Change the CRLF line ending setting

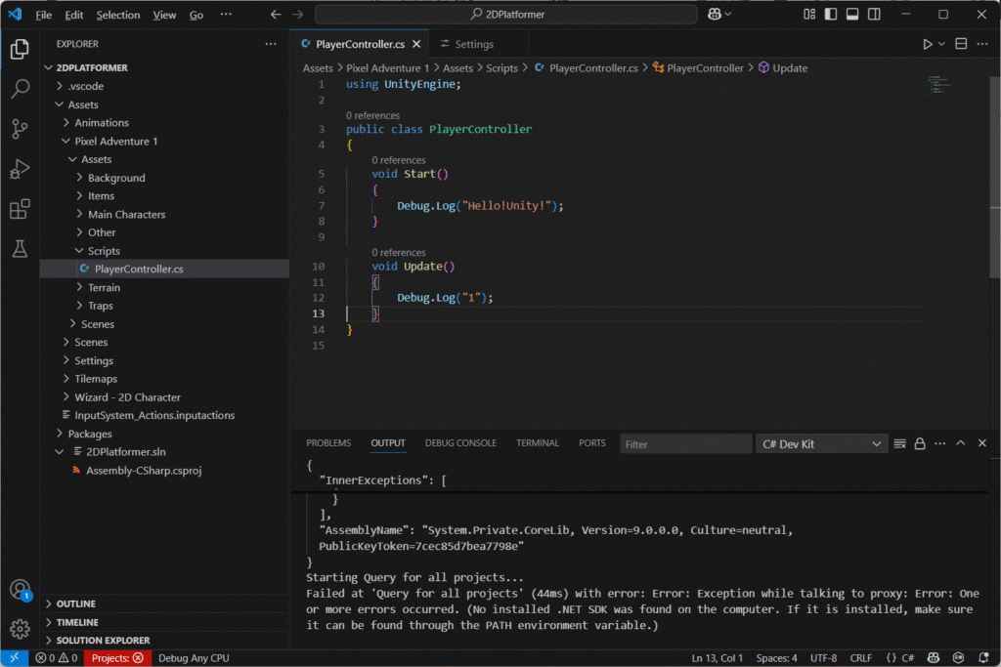click(860, 657)
